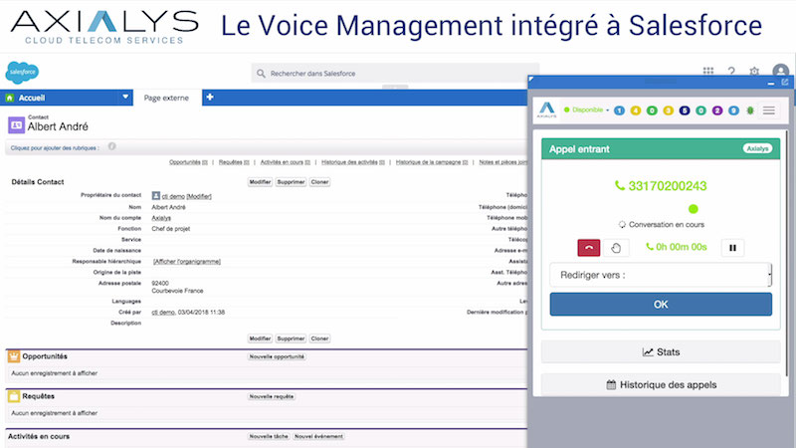Jump to Opportunités related list link
Screen dimensions: 796x448
[188, 162]
